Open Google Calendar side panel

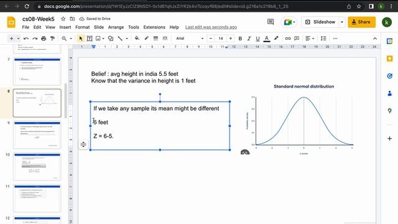(x=390, y=41)
